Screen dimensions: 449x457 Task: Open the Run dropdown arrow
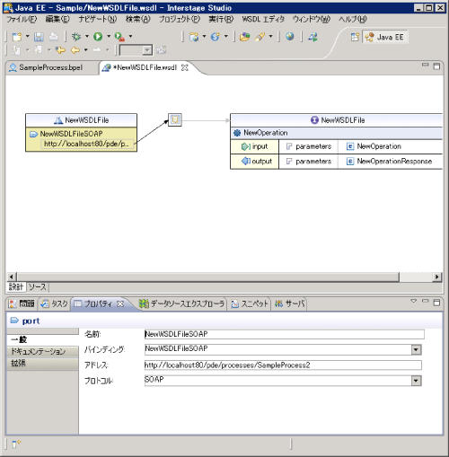109,37
